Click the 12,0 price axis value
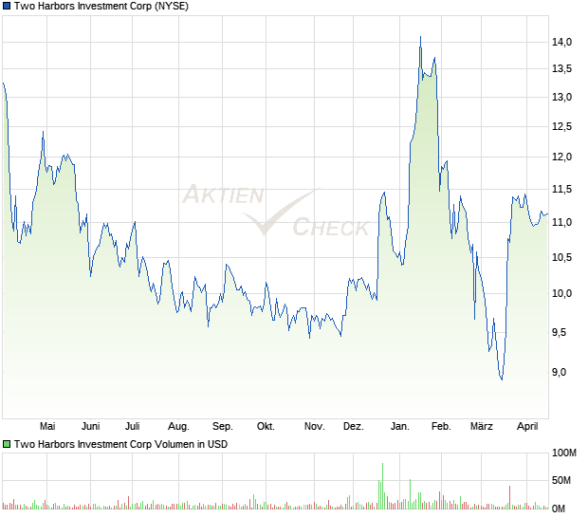This screenshot has width=588, height=518. pos(561,157)
